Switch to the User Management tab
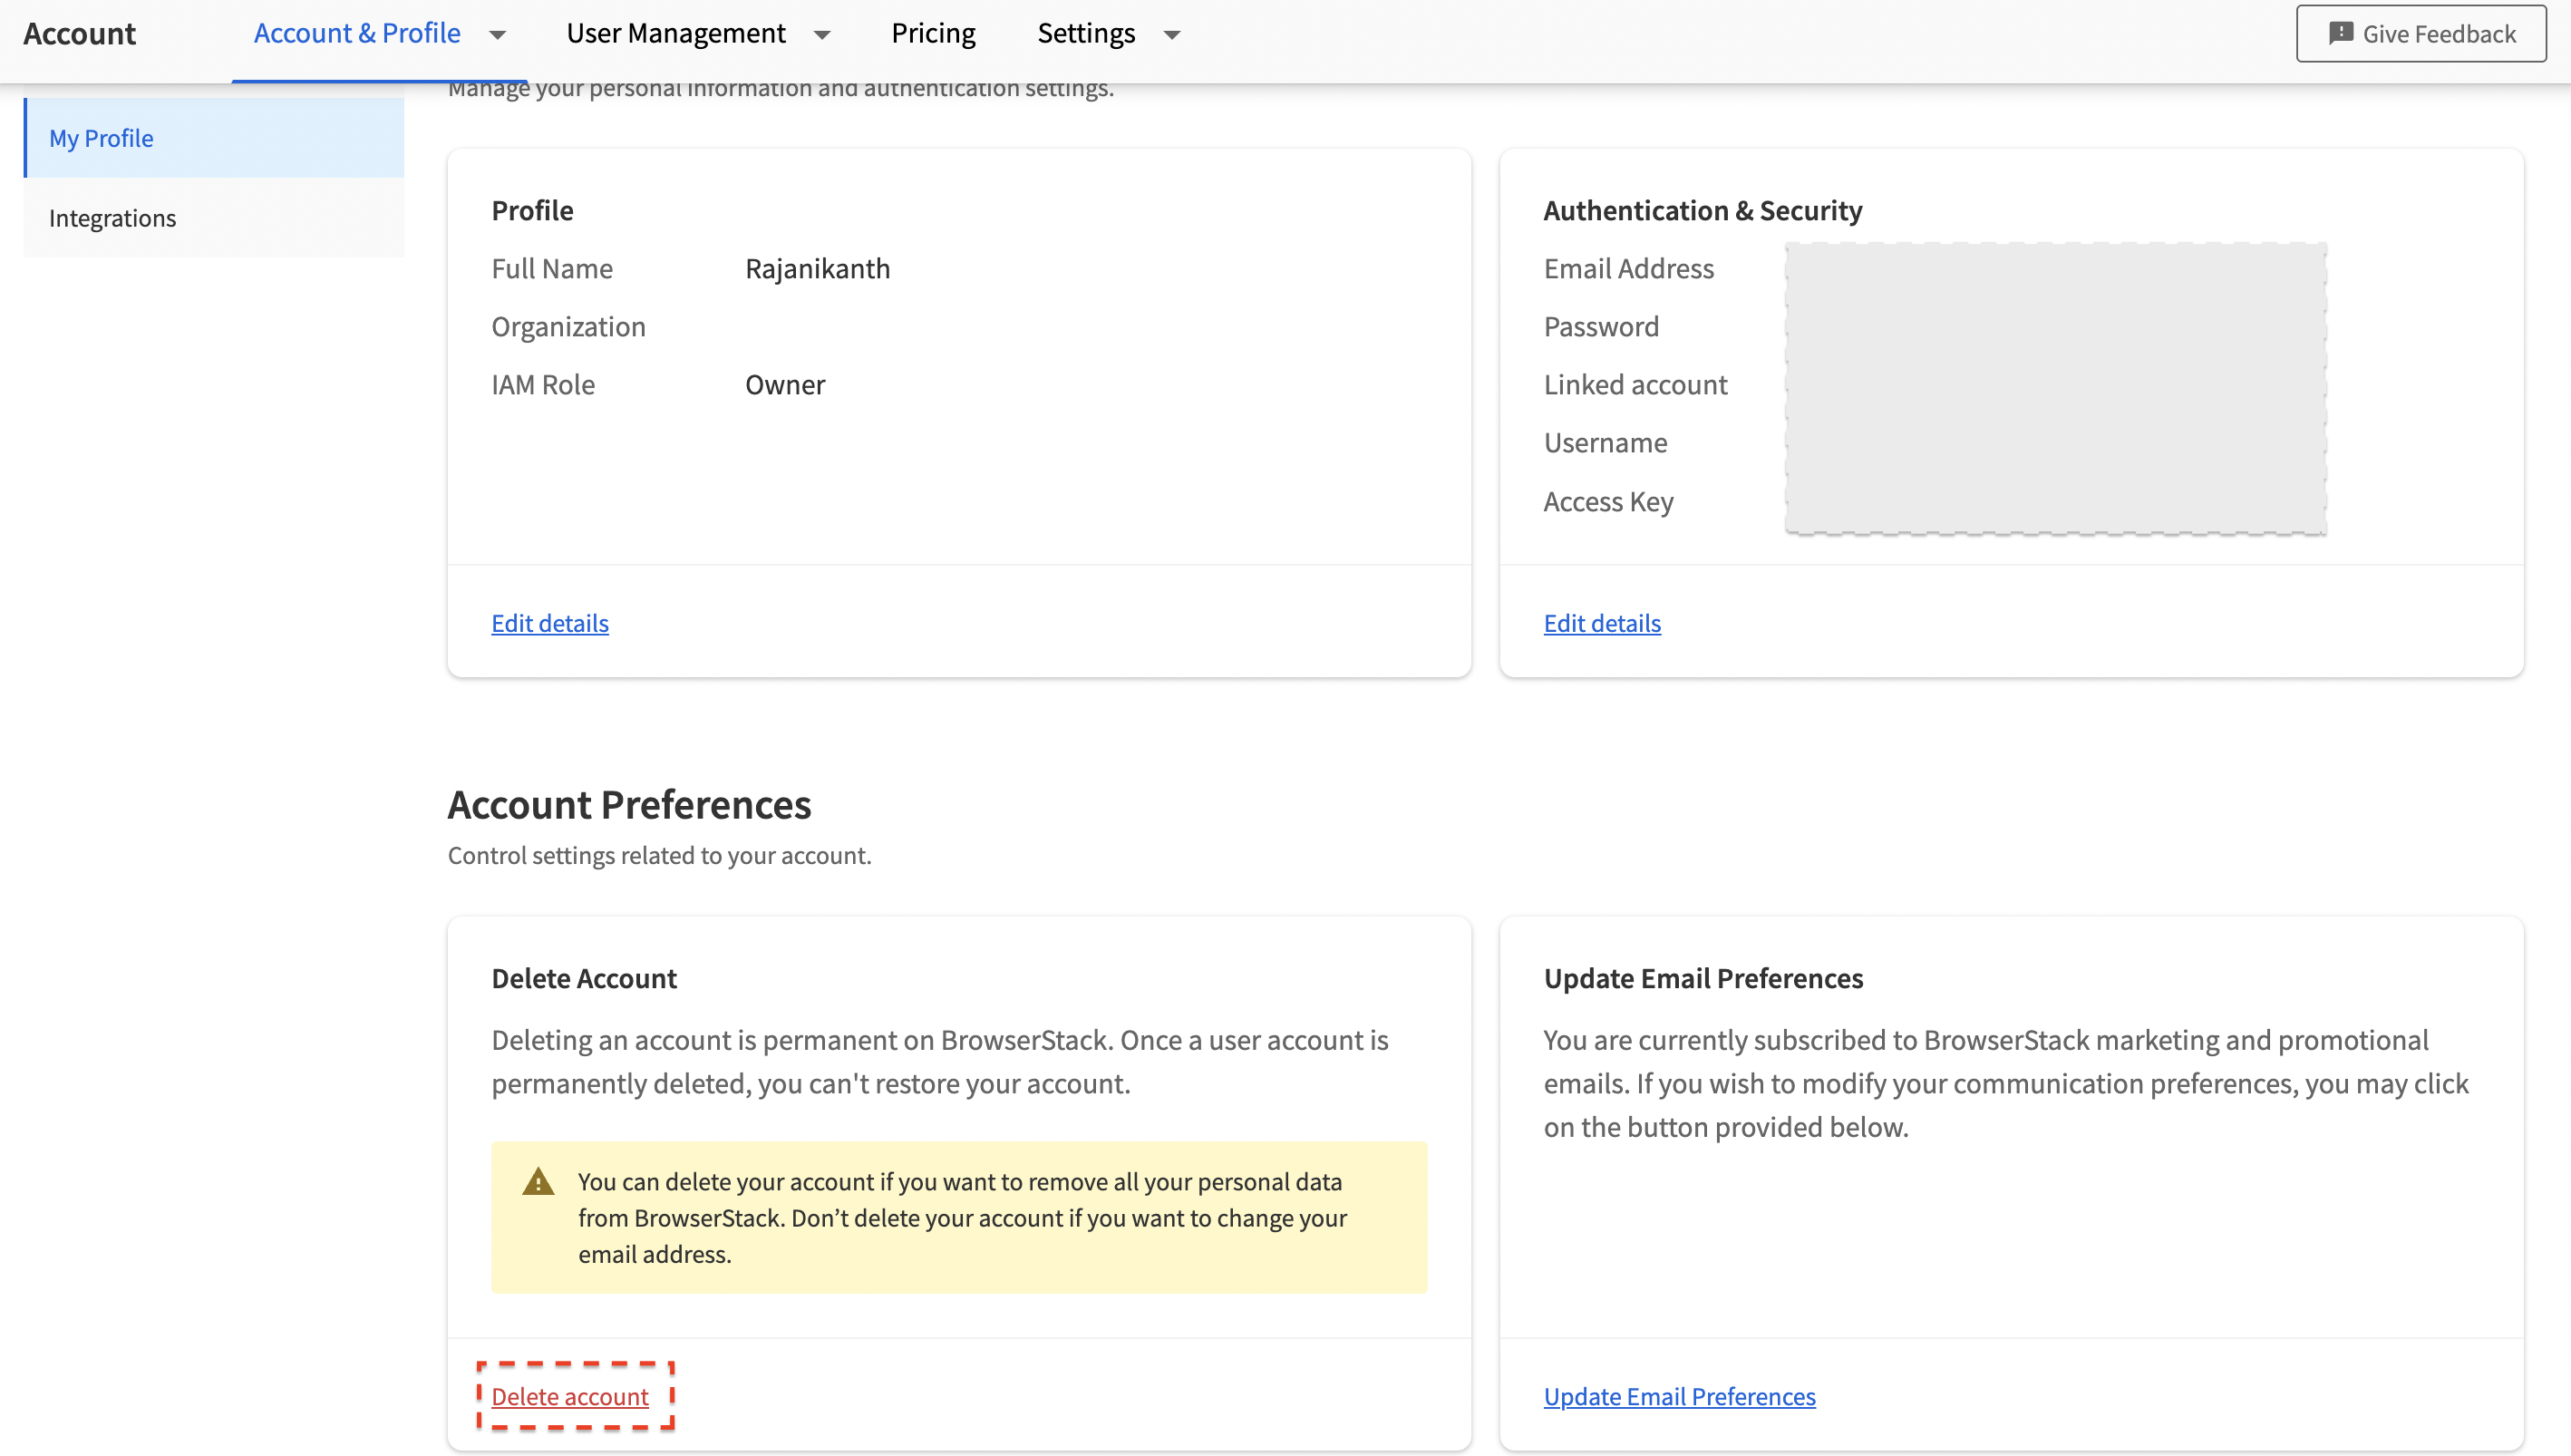The height and width of the screenshot is (1456, 2571). (x=675, y=33)
